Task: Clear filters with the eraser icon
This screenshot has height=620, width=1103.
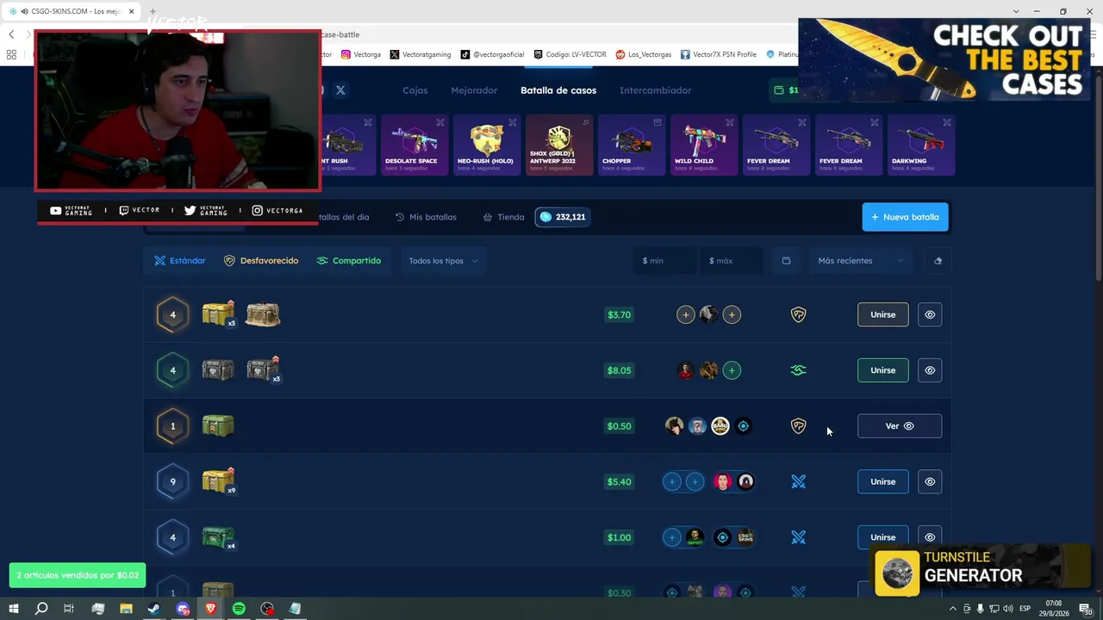Action: point(938,261)
